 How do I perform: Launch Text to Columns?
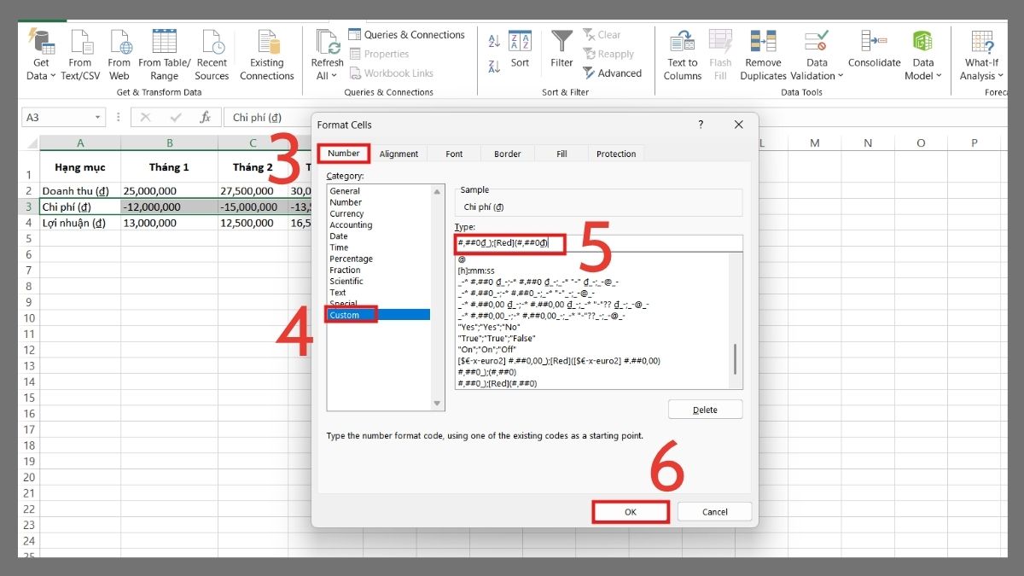[x=683, y=55]
